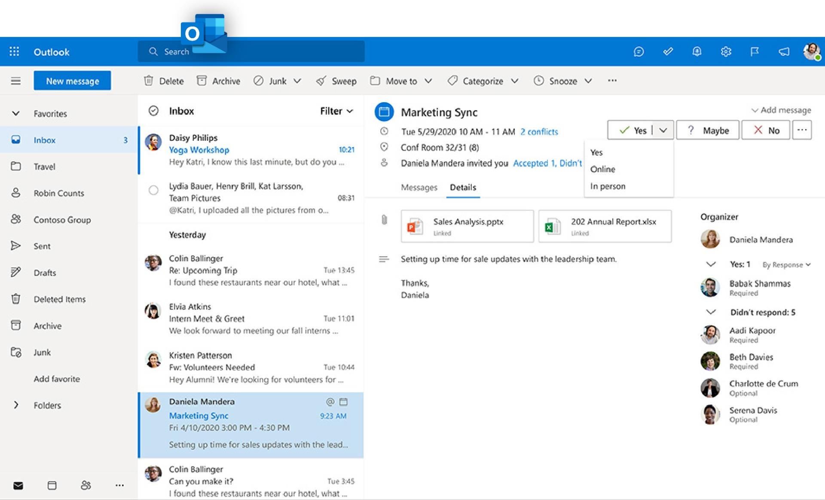Open the Intern Meet & Greet message
825x500 pixels.
pos(251,318)
